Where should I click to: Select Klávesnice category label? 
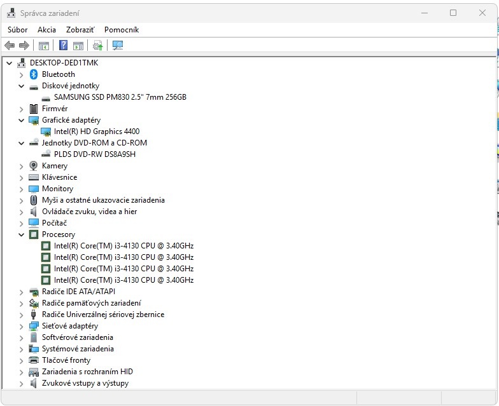(60, 177)
